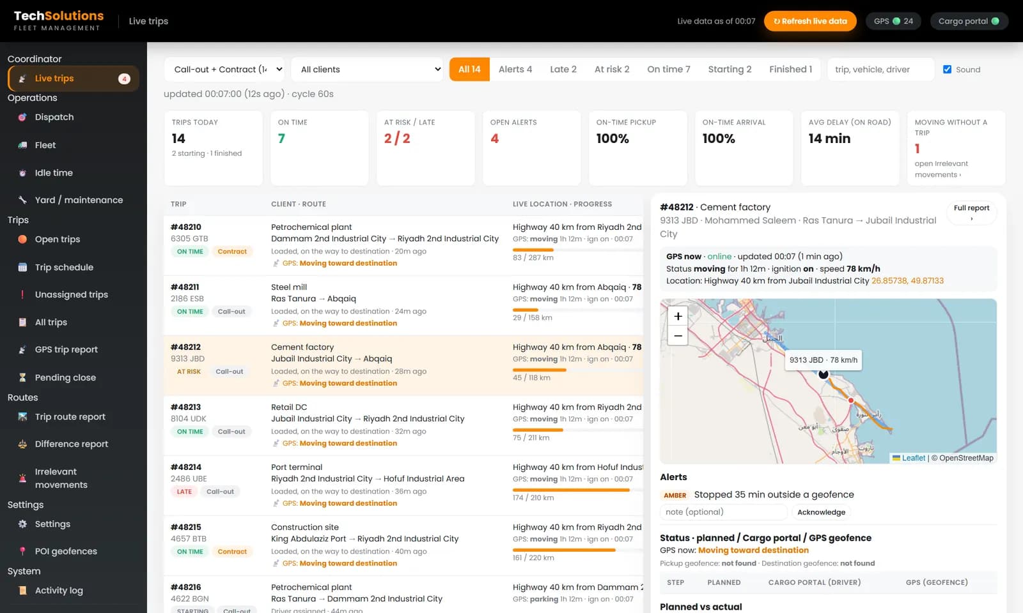Viewport: 1023px width, 613px height.
Task: Zoom in the map with plus button
Action: point(678,316)
